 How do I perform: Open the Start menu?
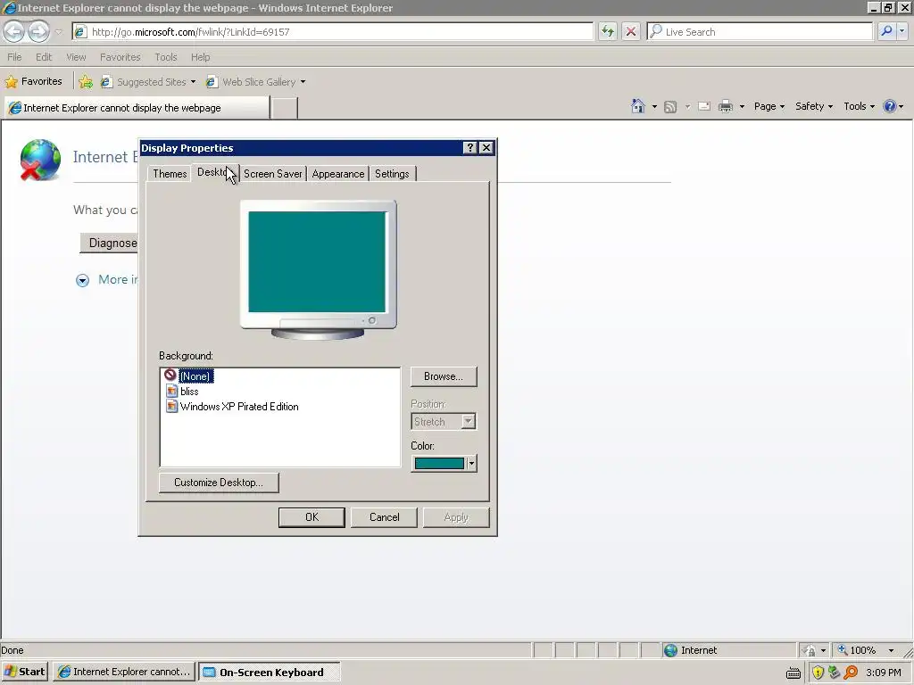24,673
